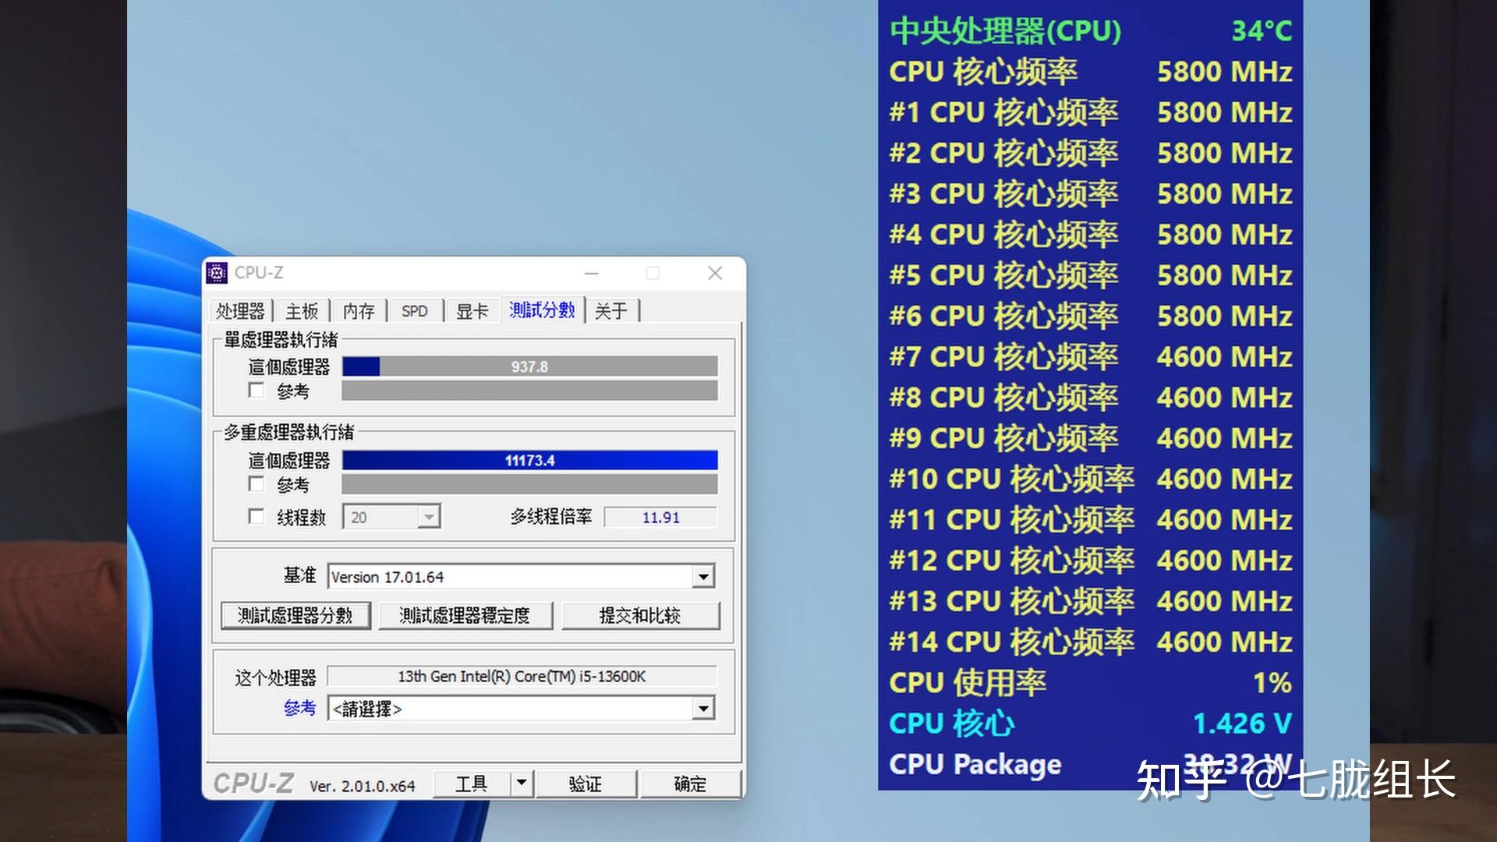The height and width of the screenshot is (842, 1497).
Task: Click the #7 CPU 核心频率 row
Action: 1091,356
